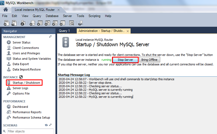Close the Local instance MySQL Router tab

coord(58,10)
